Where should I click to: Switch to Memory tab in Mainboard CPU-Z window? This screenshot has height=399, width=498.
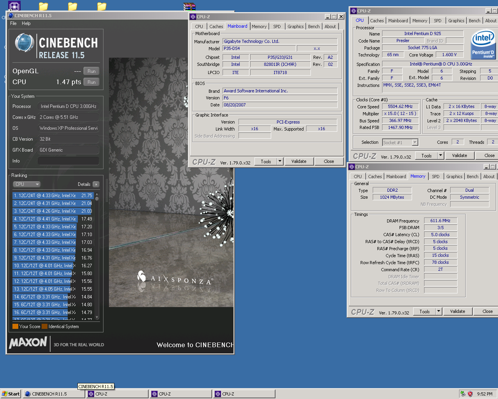[259, 26]
